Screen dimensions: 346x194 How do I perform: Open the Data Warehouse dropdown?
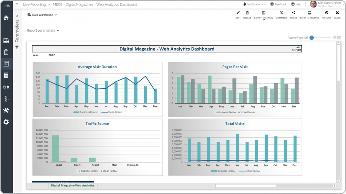(x=42, y=15)
